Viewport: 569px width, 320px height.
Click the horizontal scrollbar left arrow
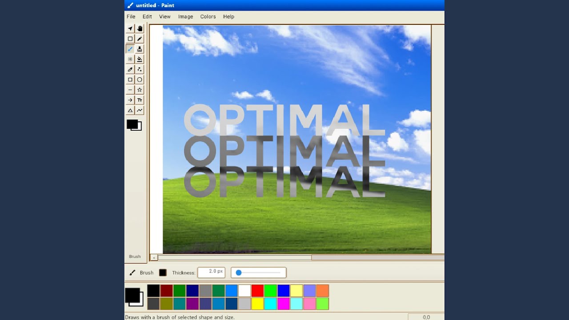(154, 257)
